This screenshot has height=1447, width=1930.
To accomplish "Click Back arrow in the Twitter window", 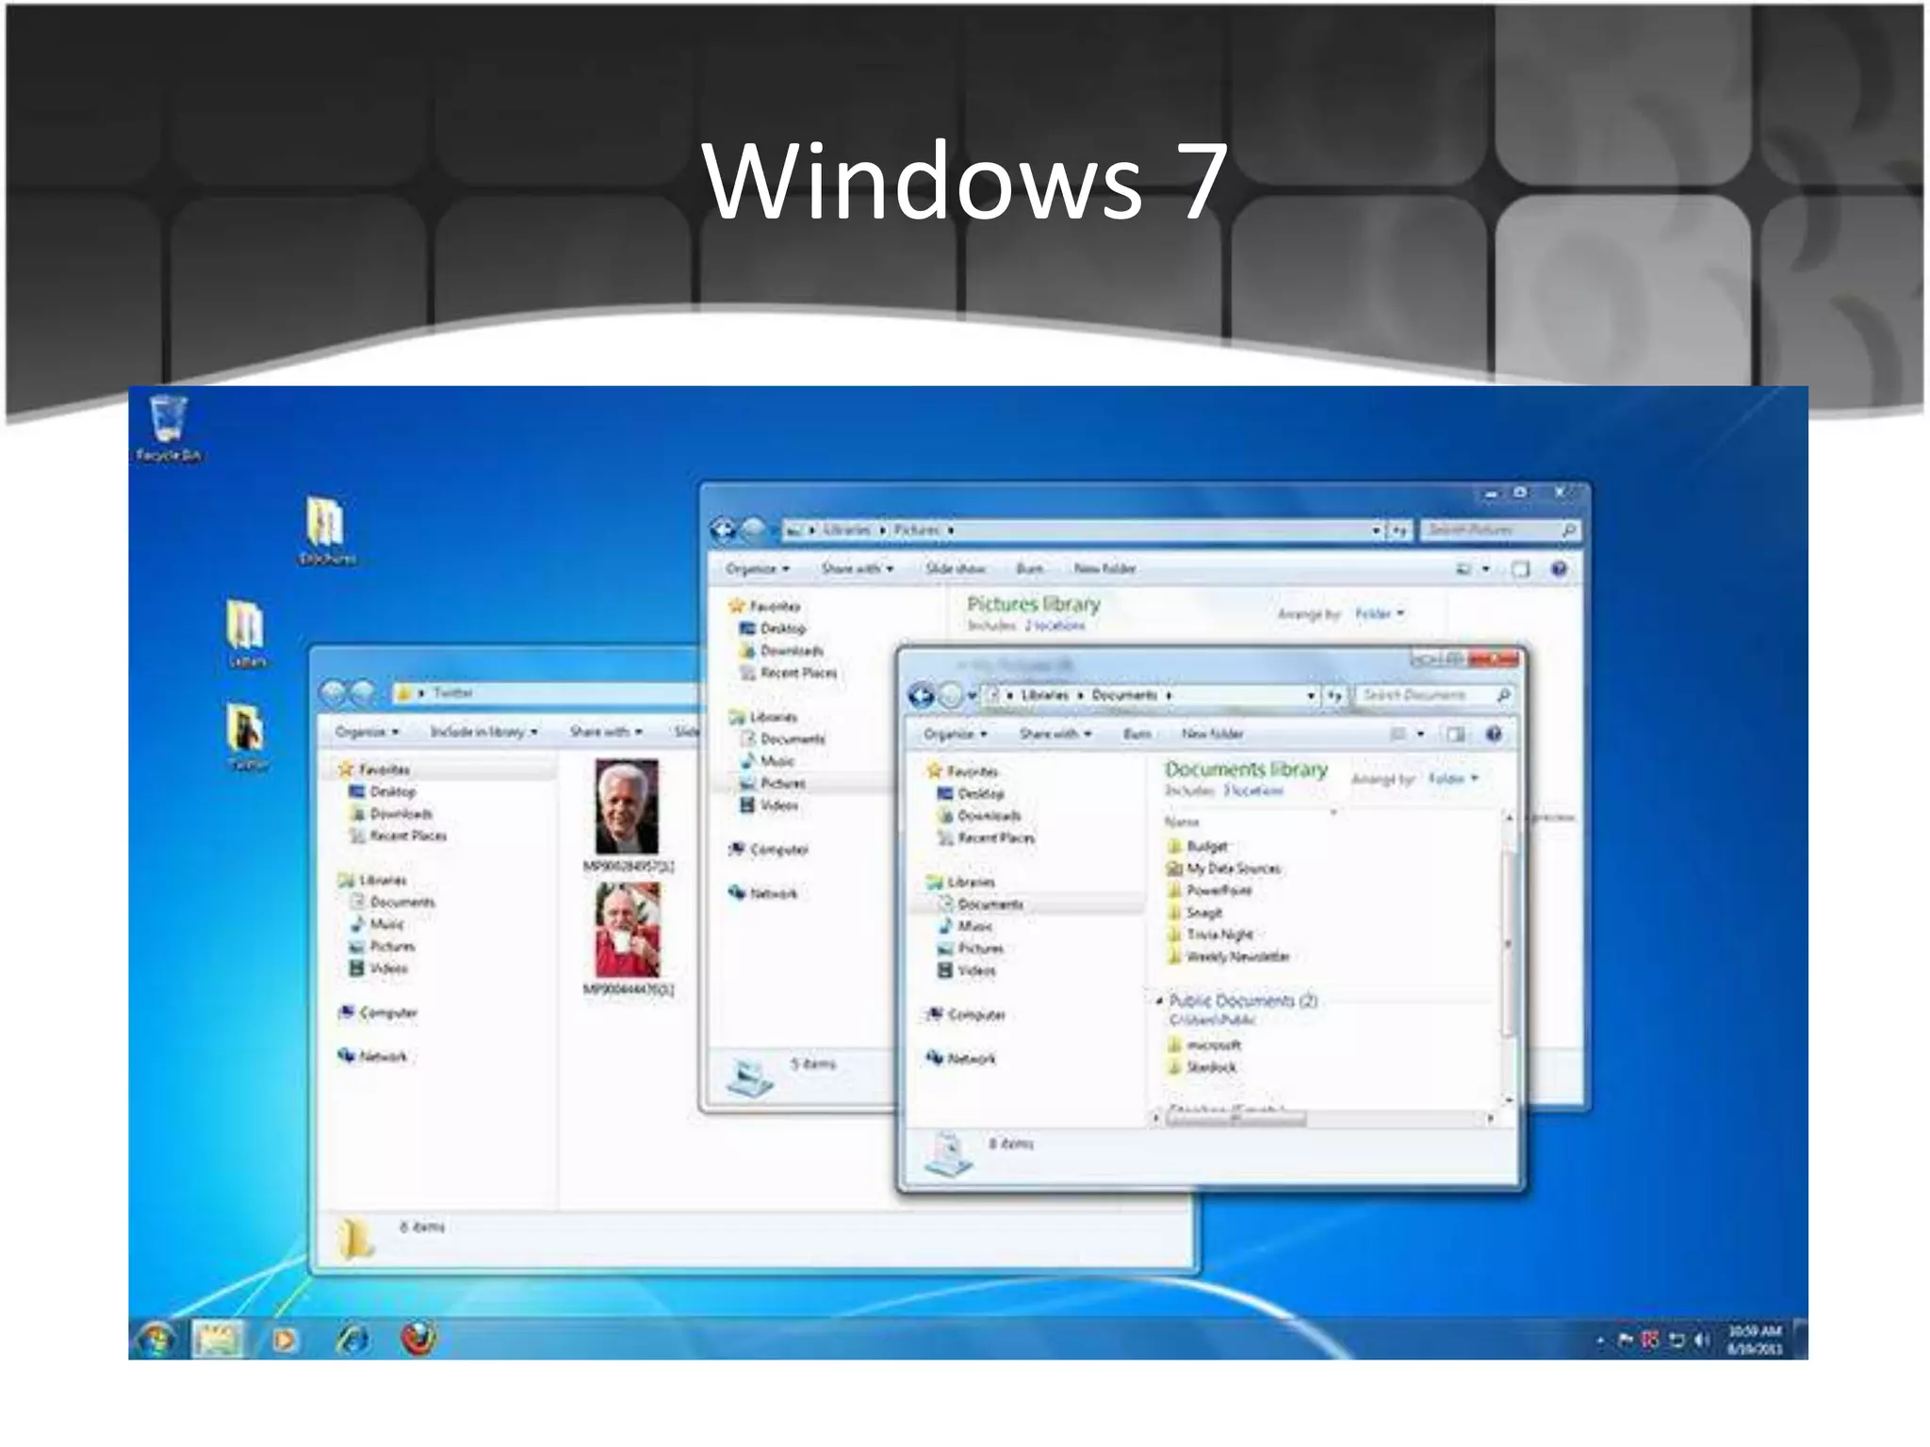I will click(334, 693).
